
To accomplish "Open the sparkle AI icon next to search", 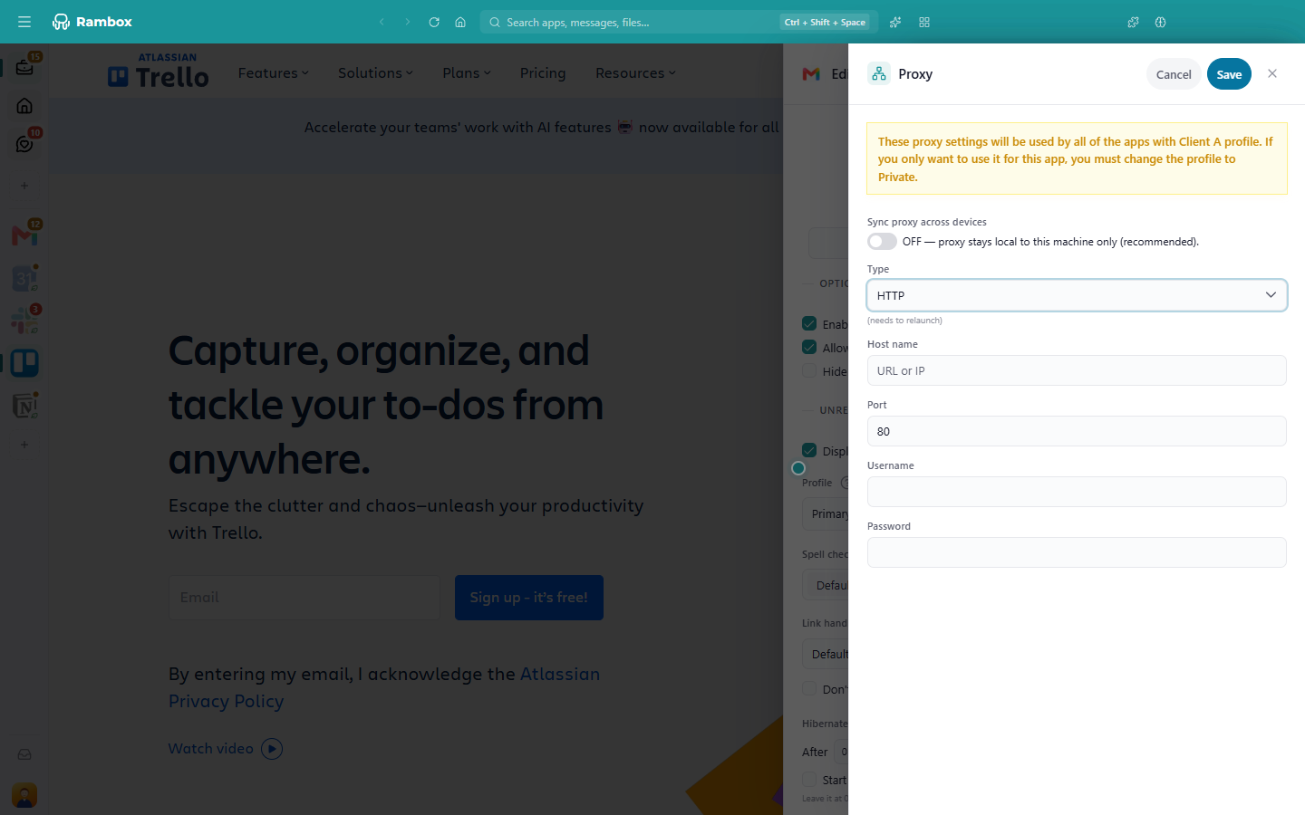I will pos(895,22).
